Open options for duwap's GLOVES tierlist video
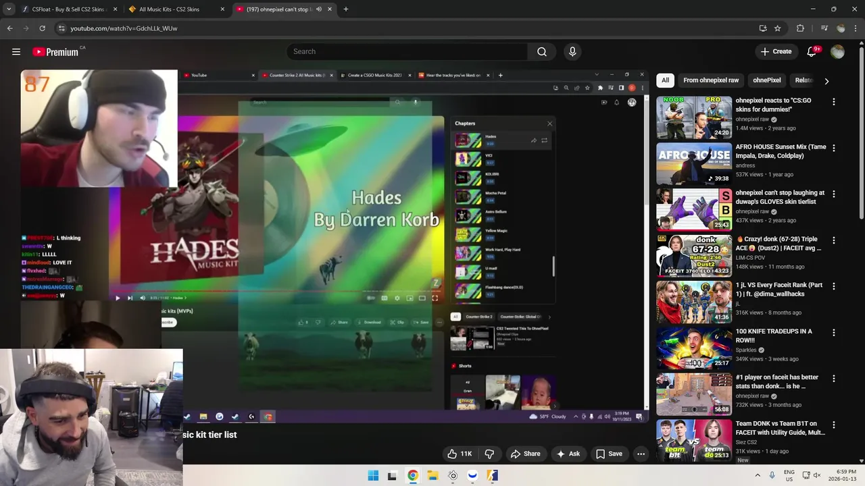Screen dimensions: 865x486 click(833, 194)
